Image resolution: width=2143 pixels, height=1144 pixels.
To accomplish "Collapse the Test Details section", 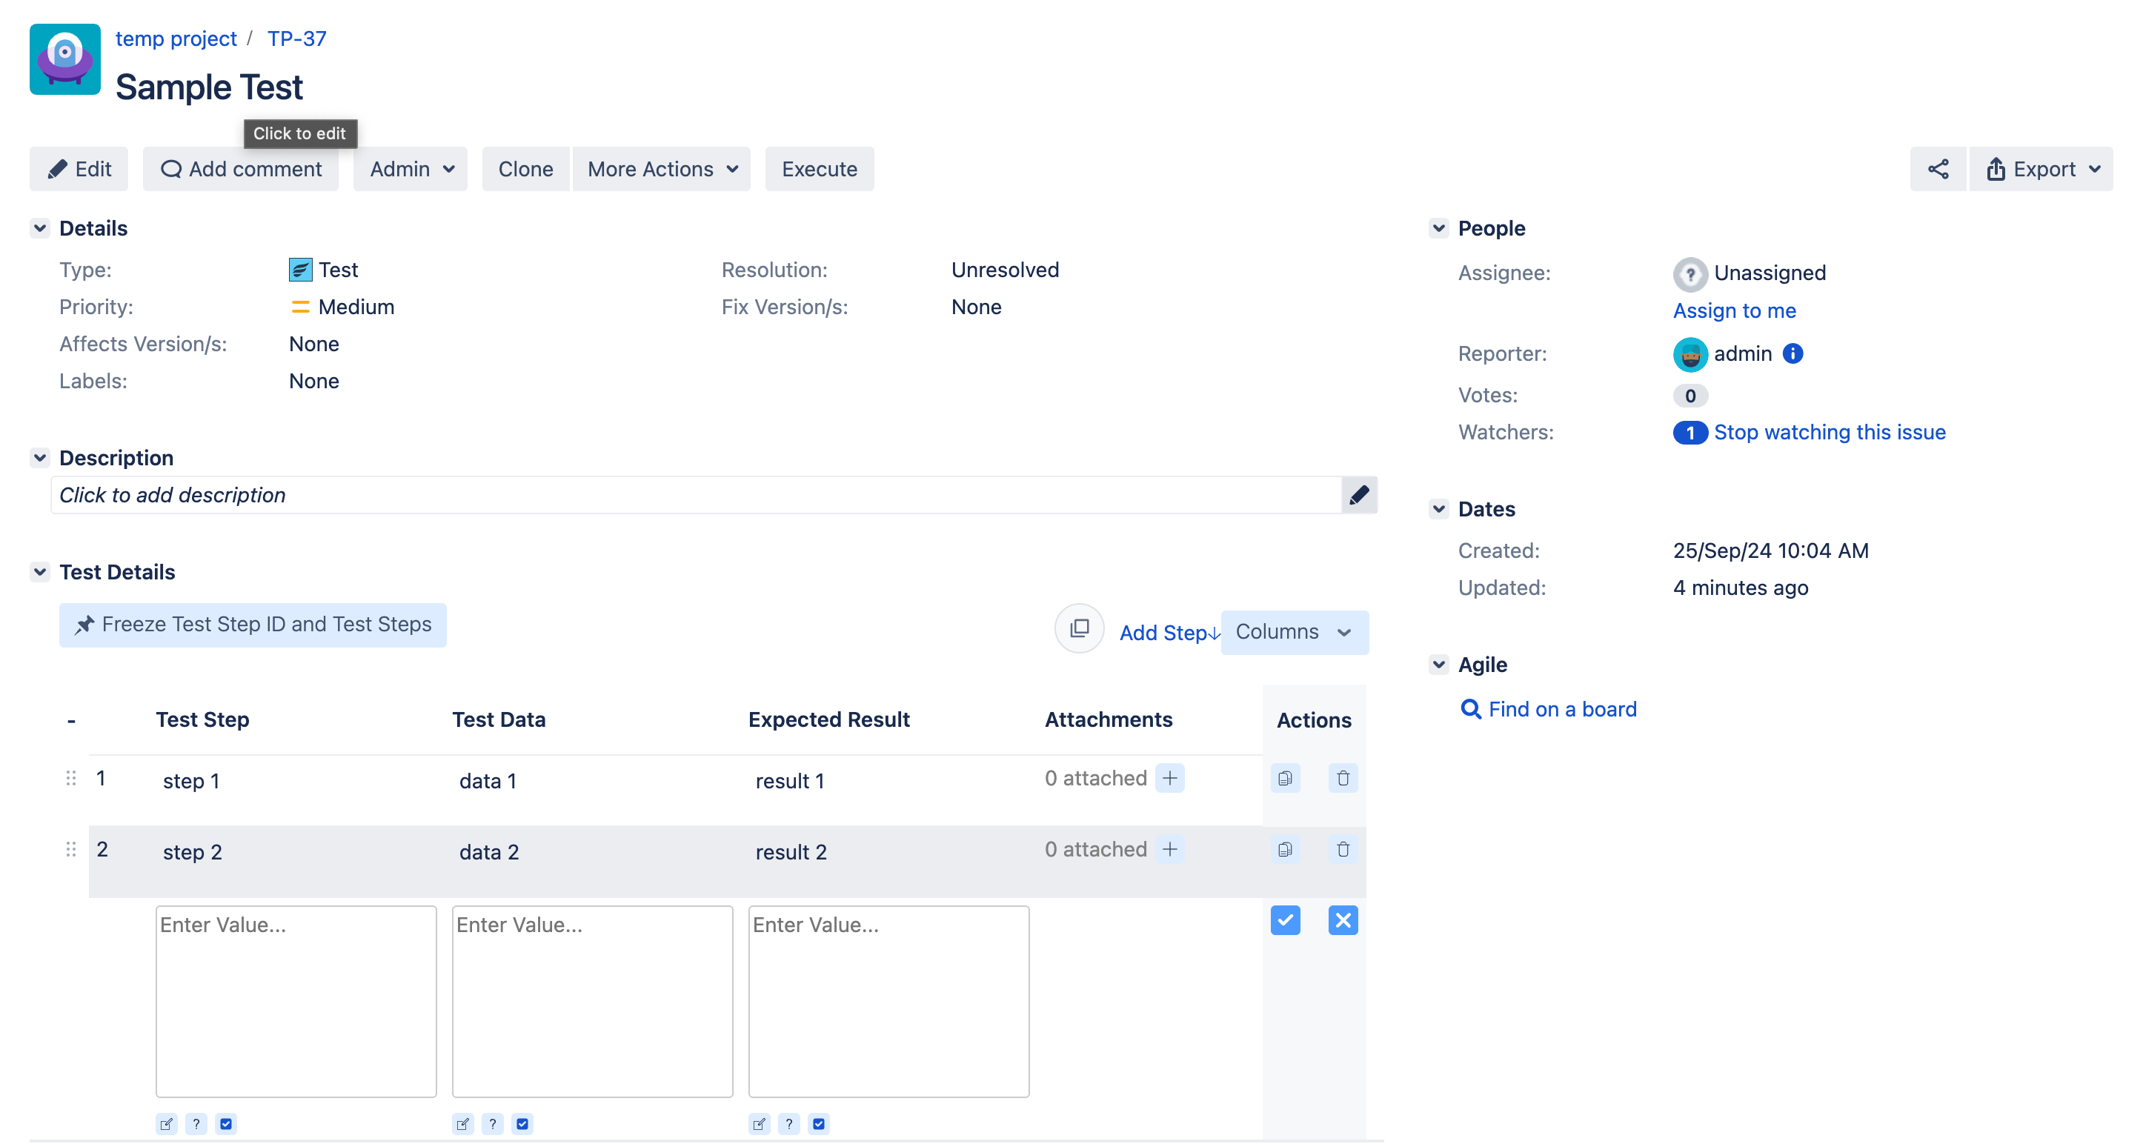I will pos(39,573).
